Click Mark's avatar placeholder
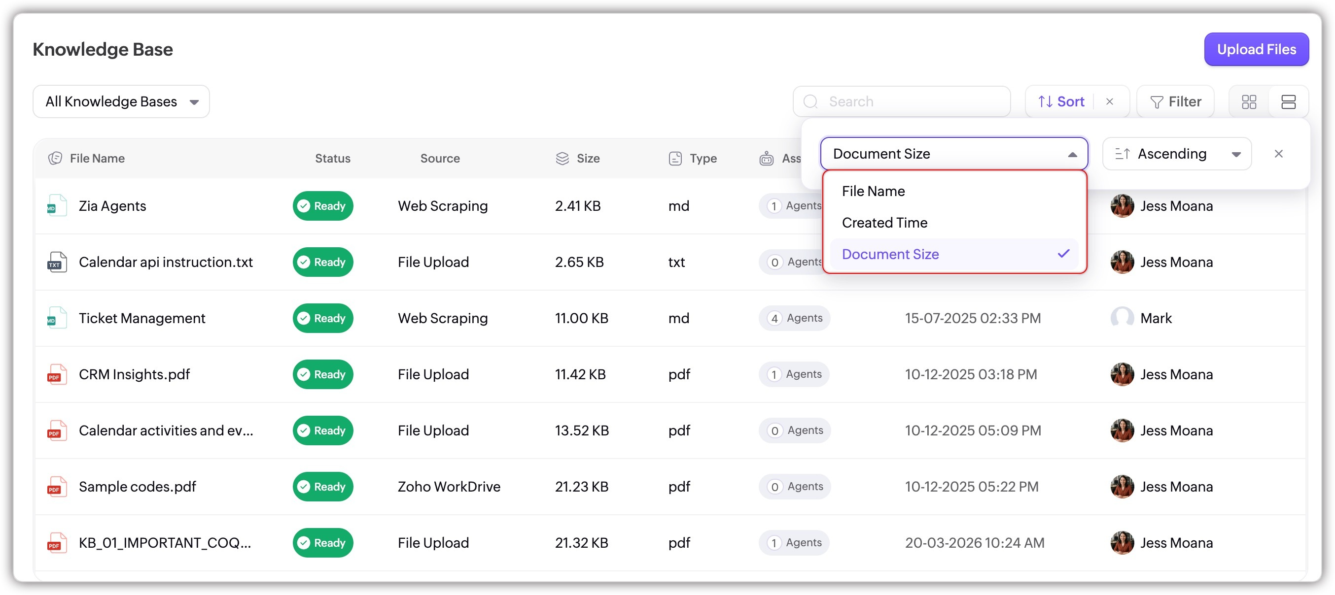1335x595 pixels. tap(1122, 318)
